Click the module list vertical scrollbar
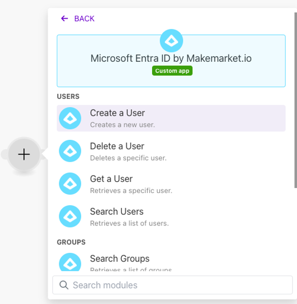The image size is (297, 304). (x=295, y=100)
